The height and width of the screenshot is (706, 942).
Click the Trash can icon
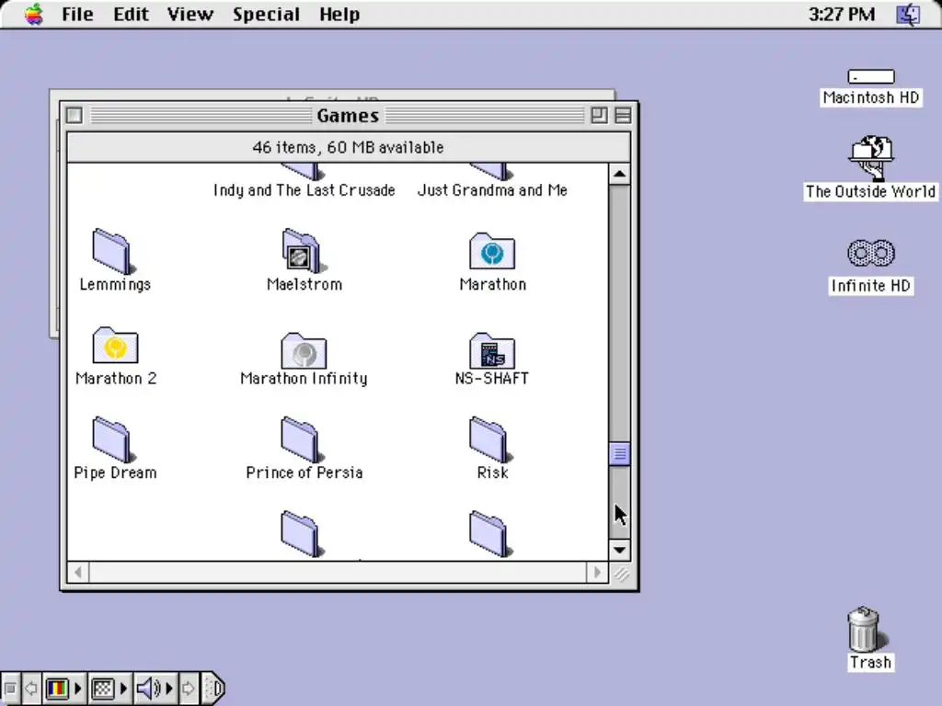pos(865,629)
